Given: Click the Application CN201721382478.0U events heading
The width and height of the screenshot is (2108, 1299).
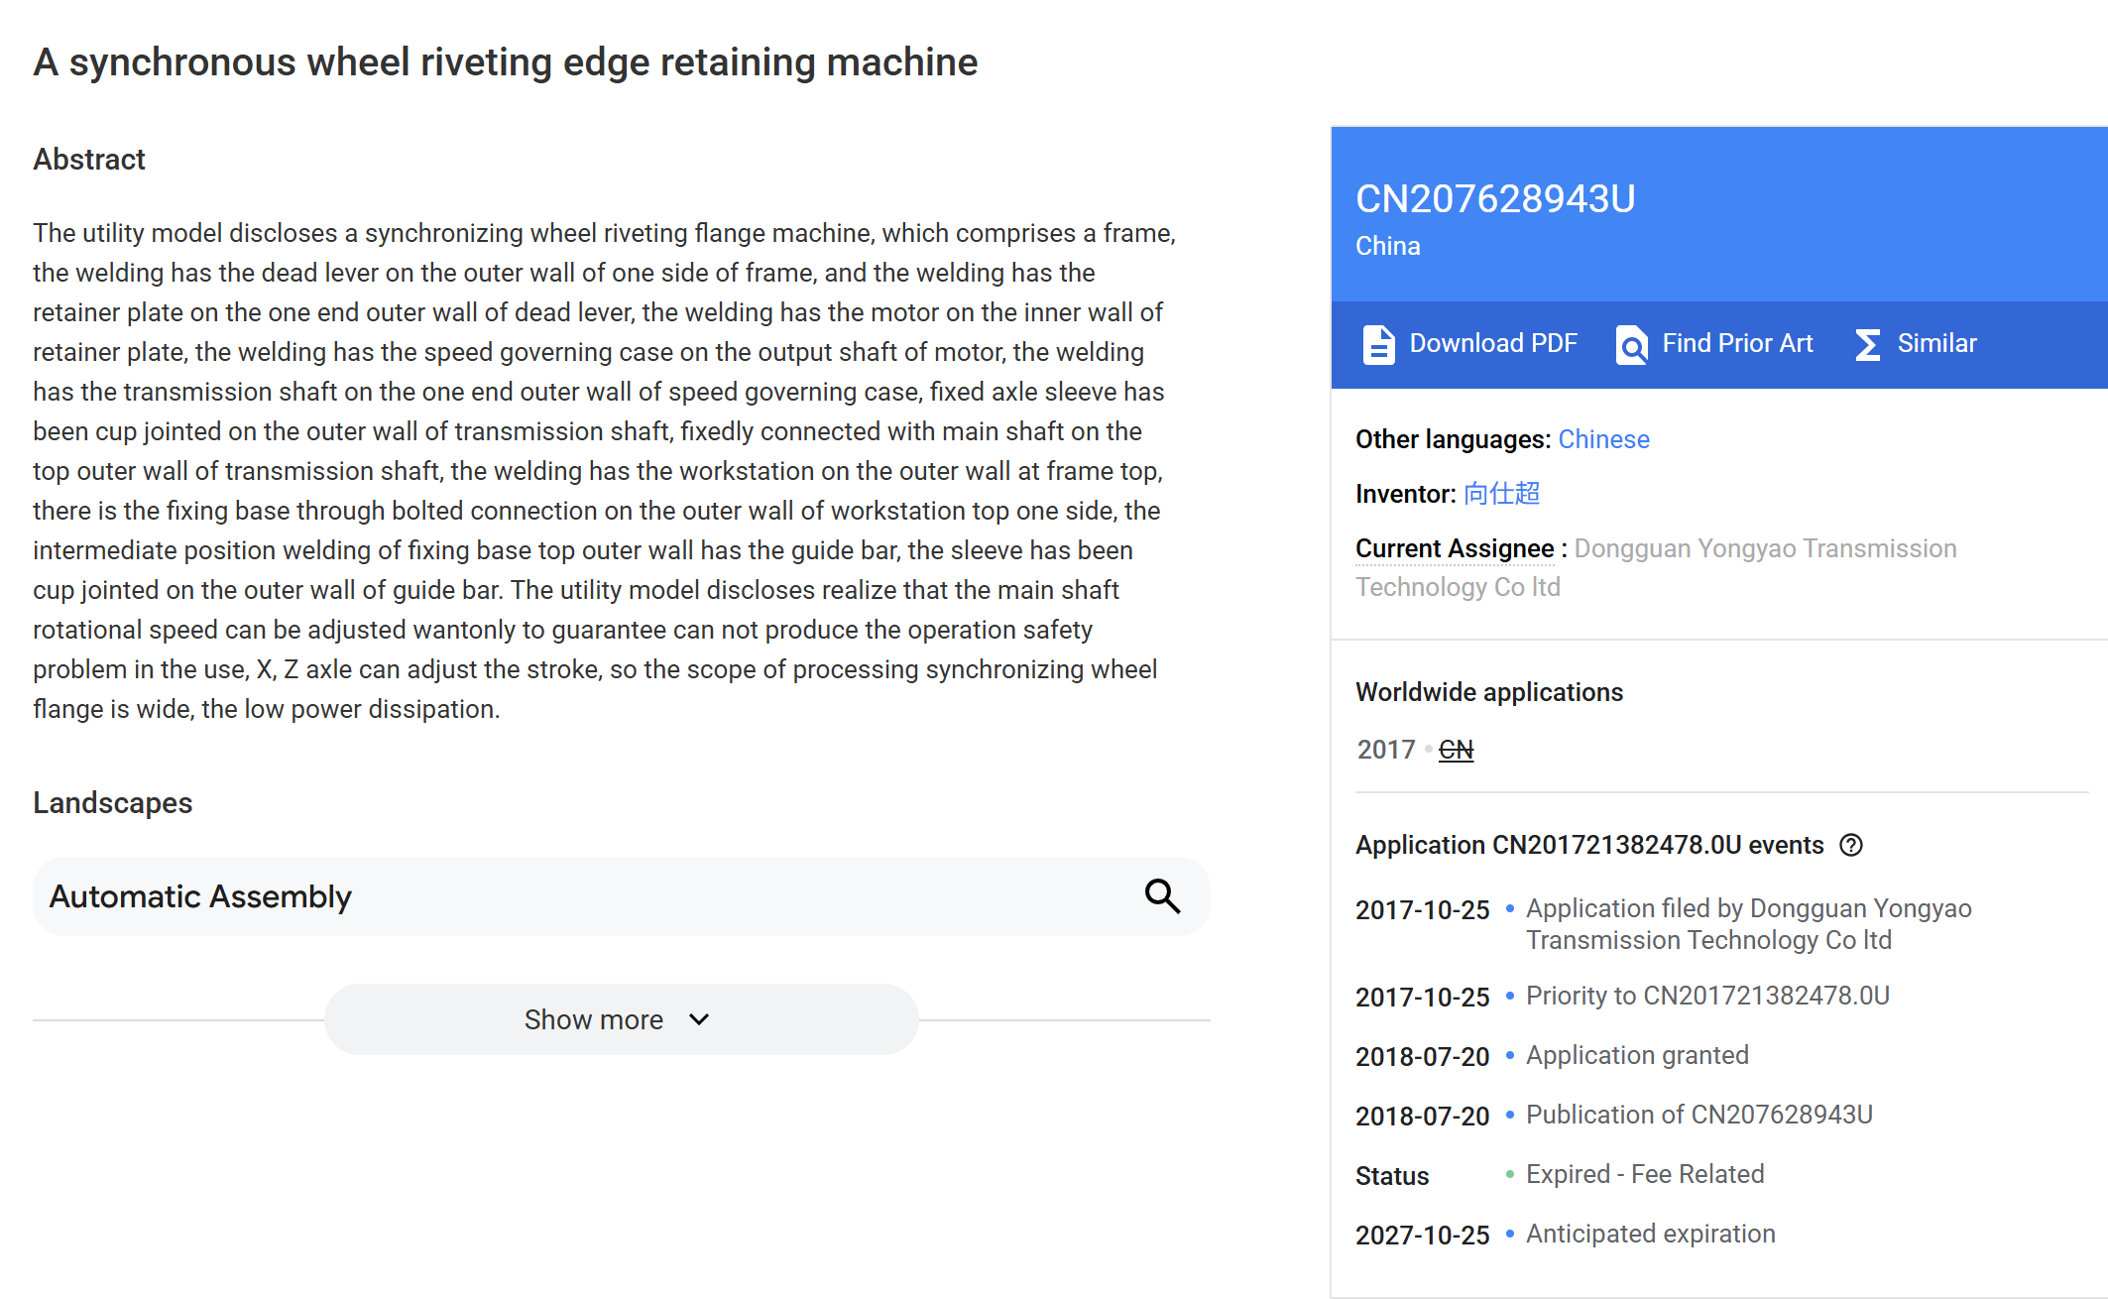Looking at the screenshot, I should (x=1589, y=845).
